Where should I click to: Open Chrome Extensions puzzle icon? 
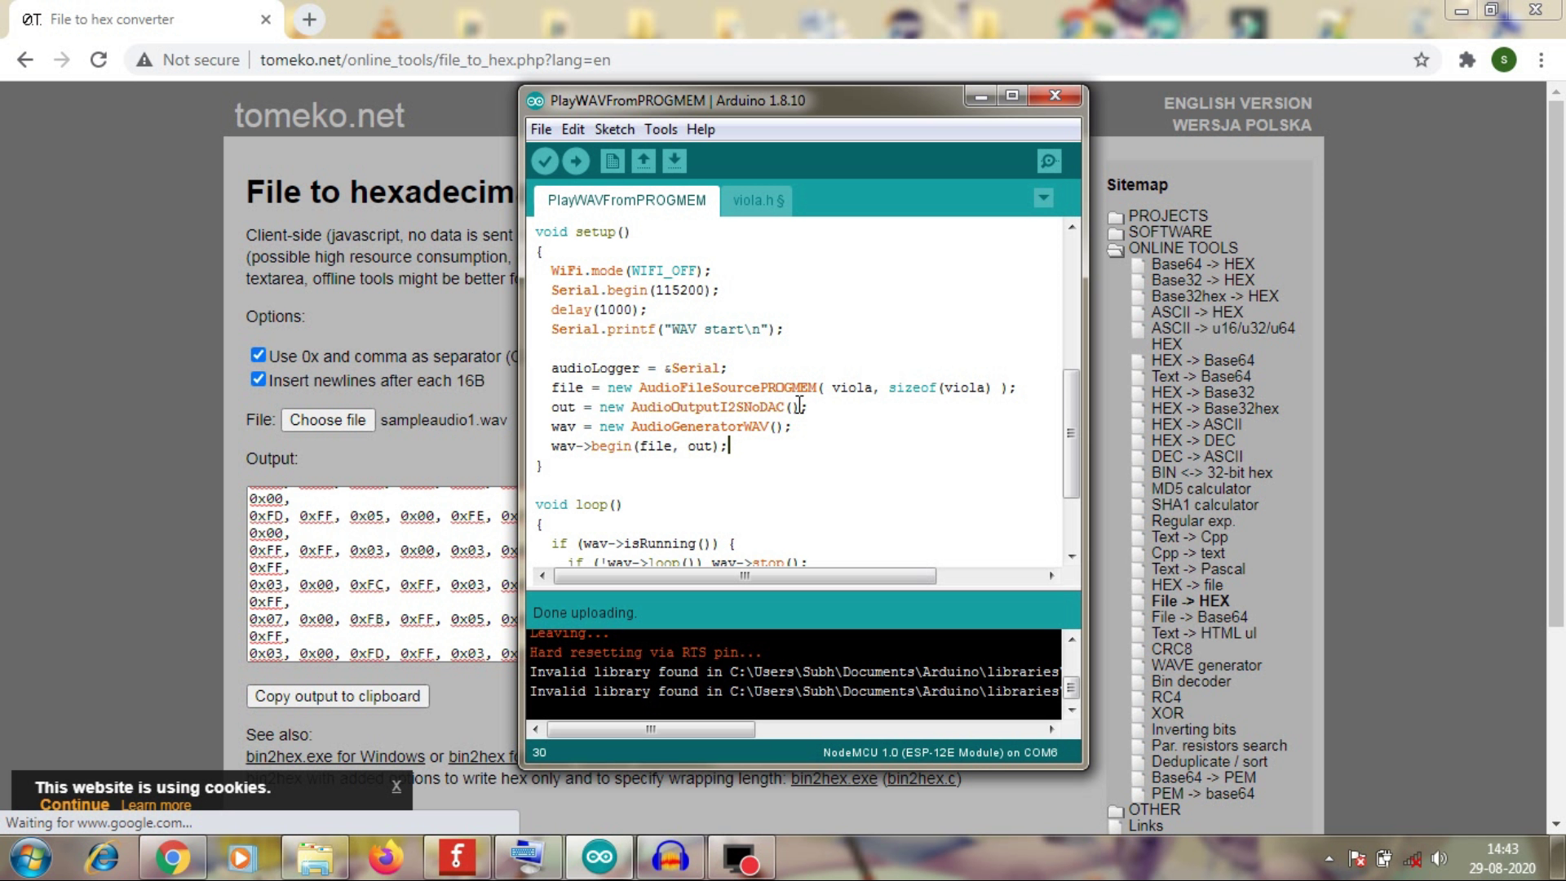coord(1467,60)
